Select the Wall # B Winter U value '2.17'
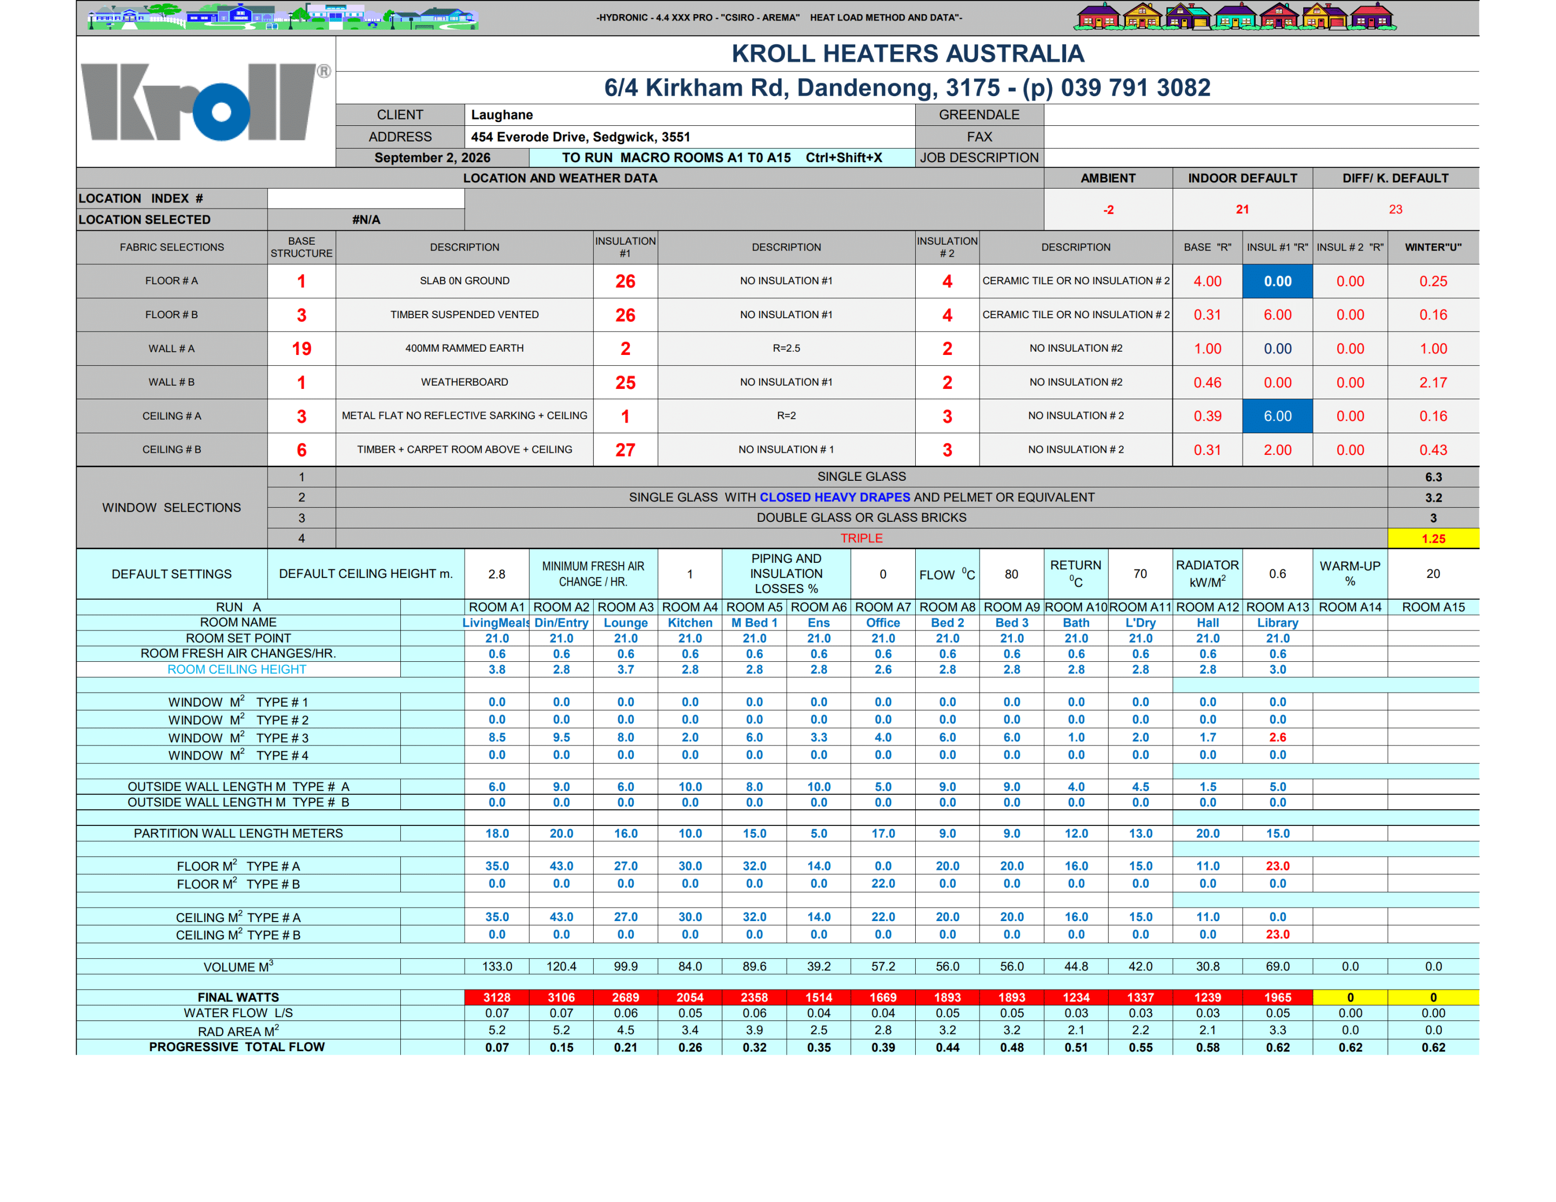The image size is (1556, 1202). point(1433,382)
